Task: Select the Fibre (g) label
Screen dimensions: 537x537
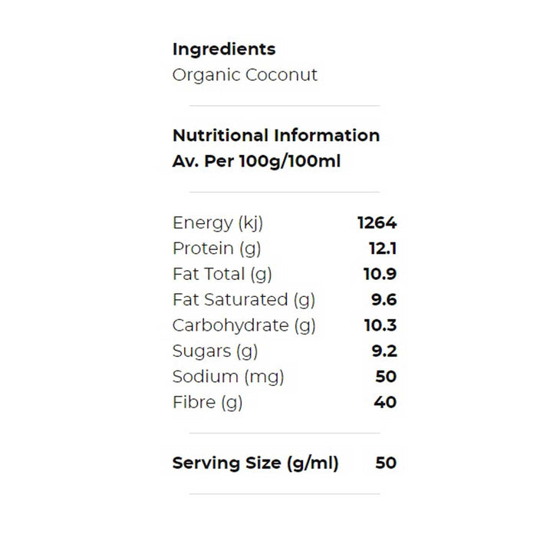Action: 207,402
